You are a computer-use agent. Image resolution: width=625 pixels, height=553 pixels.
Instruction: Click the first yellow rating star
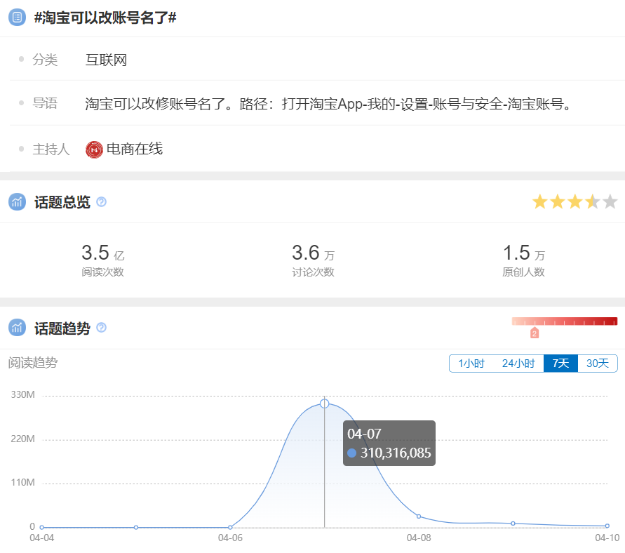(540, 201)
